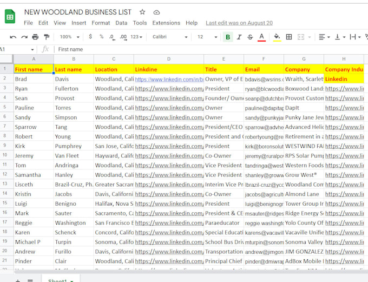Select the cell containing 'Van Fleet'
Image resolution: width=368 pixels, height=282 pixels.
coord(74,156)
